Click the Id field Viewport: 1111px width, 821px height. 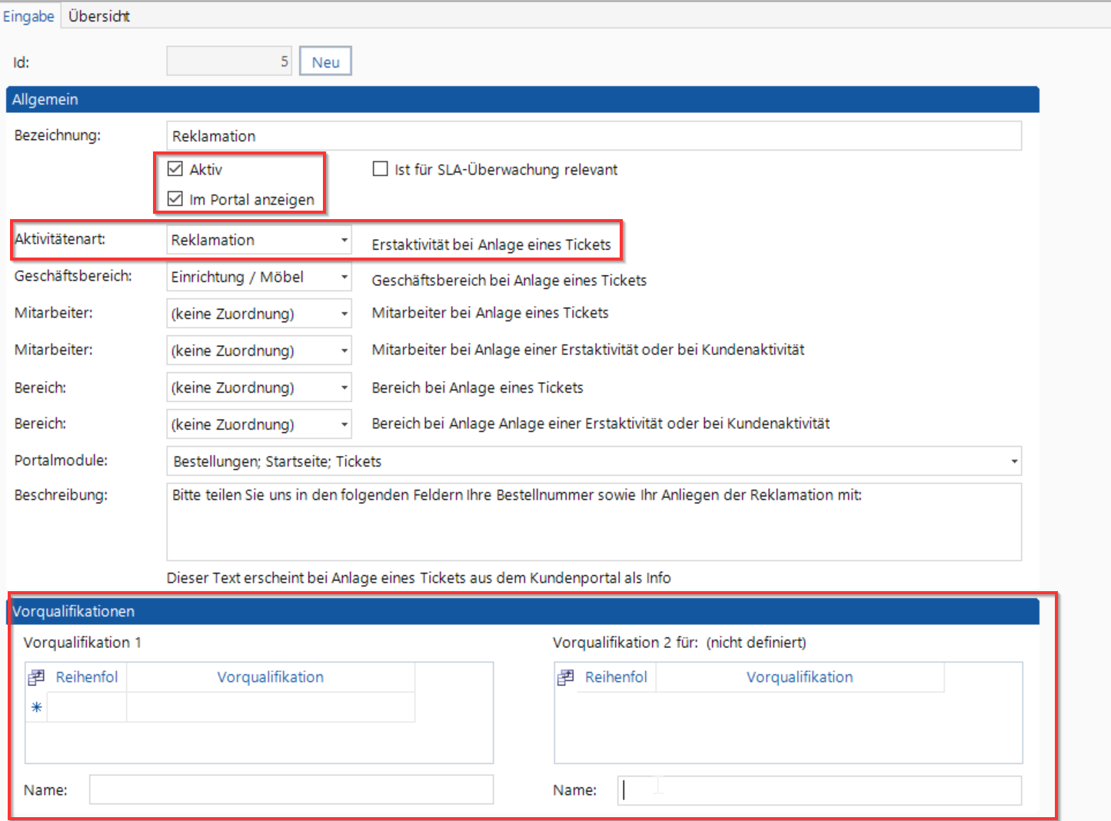point(229,61)
